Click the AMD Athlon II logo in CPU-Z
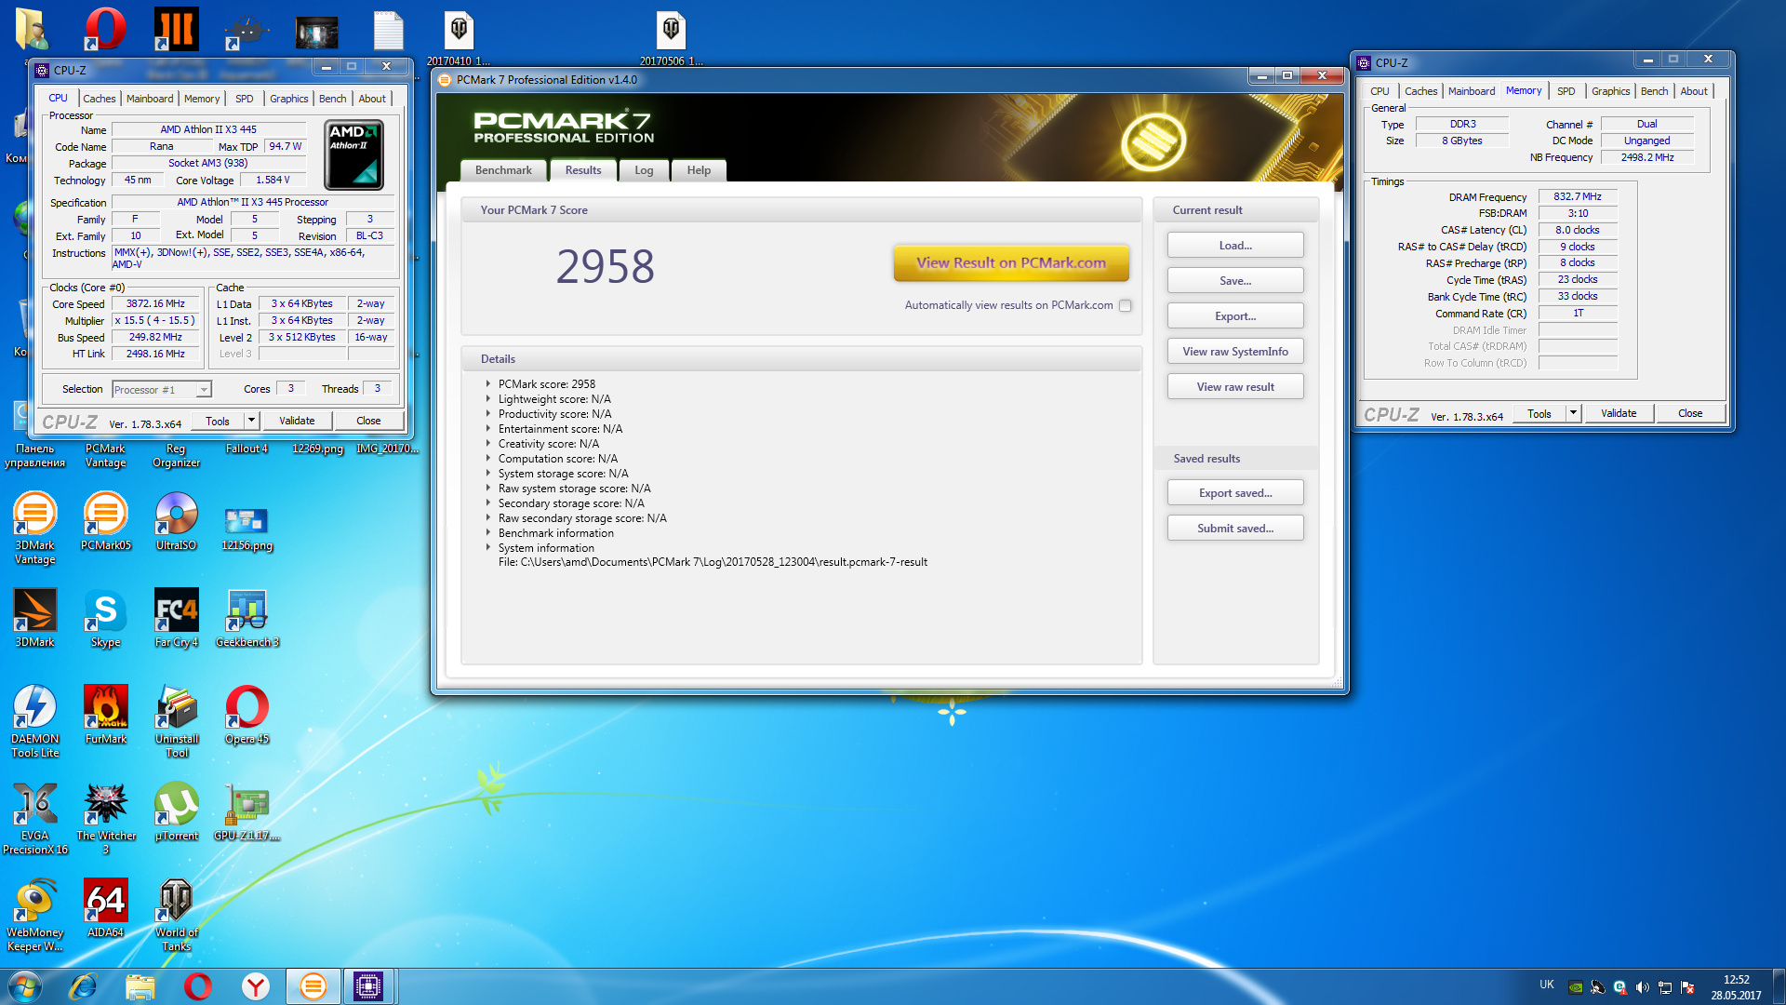The width and height of the screenshot is (1786, 1005). coord(353,154)
